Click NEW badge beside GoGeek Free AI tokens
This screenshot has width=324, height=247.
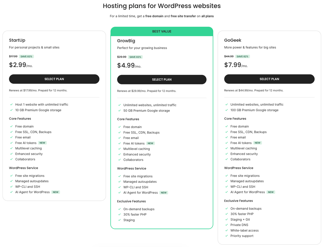pos(258,143)
